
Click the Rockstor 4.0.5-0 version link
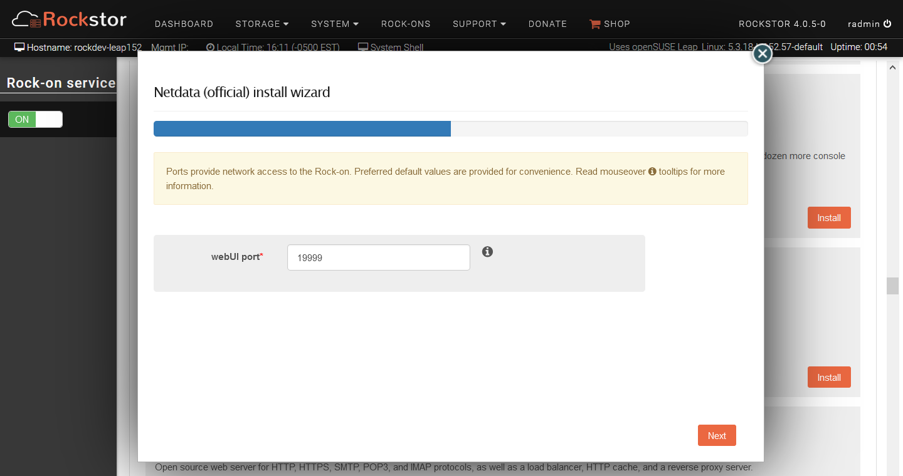click(782, 24)
